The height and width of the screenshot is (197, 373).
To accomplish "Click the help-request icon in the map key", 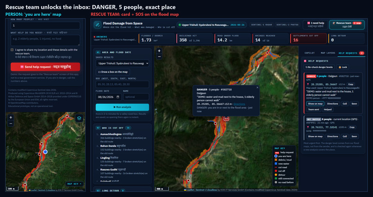I will coord(277,153).
